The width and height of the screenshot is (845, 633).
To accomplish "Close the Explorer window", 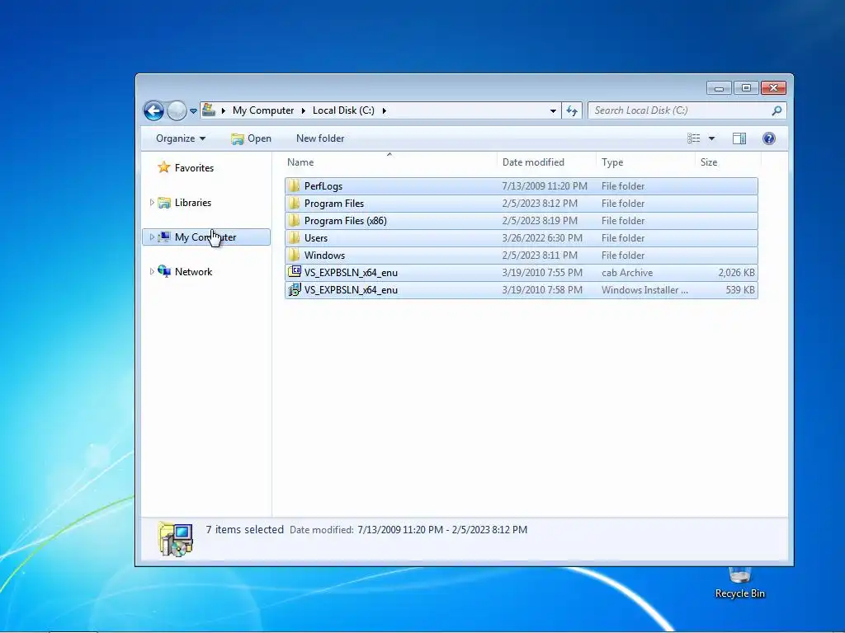I will (x=774, y=87).
